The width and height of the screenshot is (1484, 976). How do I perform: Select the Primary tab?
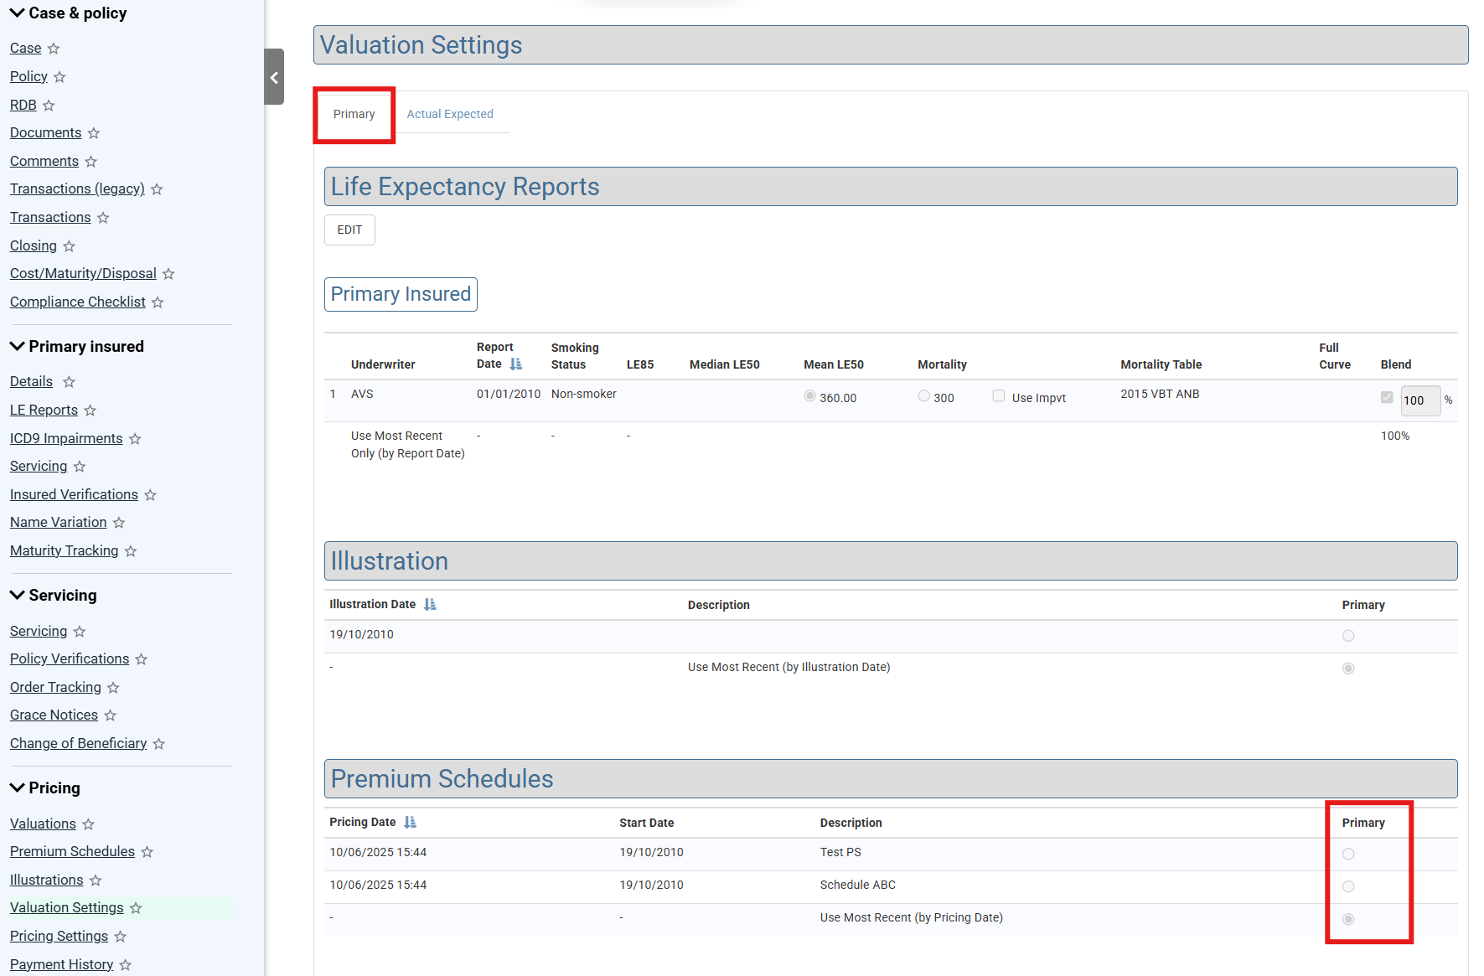pos(354,114)
